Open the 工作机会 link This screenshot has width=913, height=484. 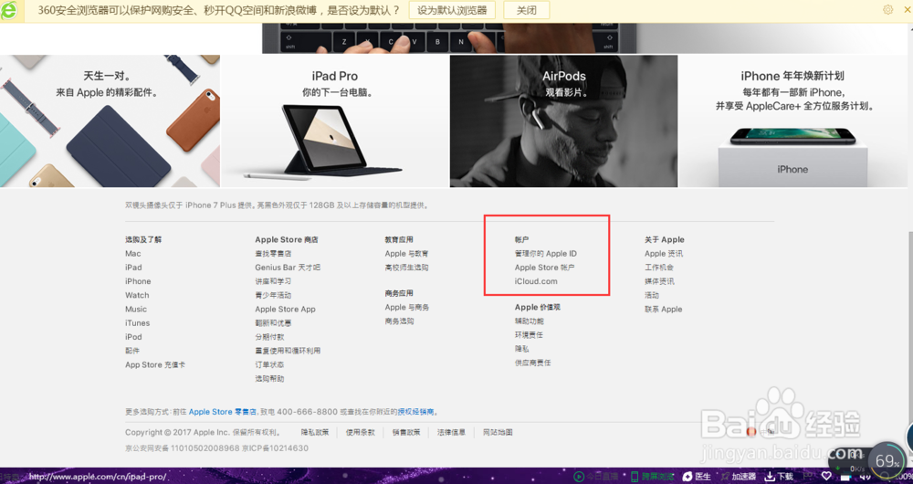pyautogui.click(x=659, y=268)
